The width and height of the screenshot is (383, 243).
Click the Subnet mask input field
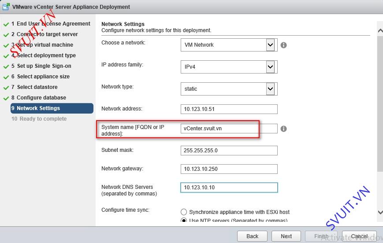coord(229,151)
